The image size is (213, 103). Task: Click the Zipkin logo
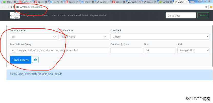coord(15,15)
